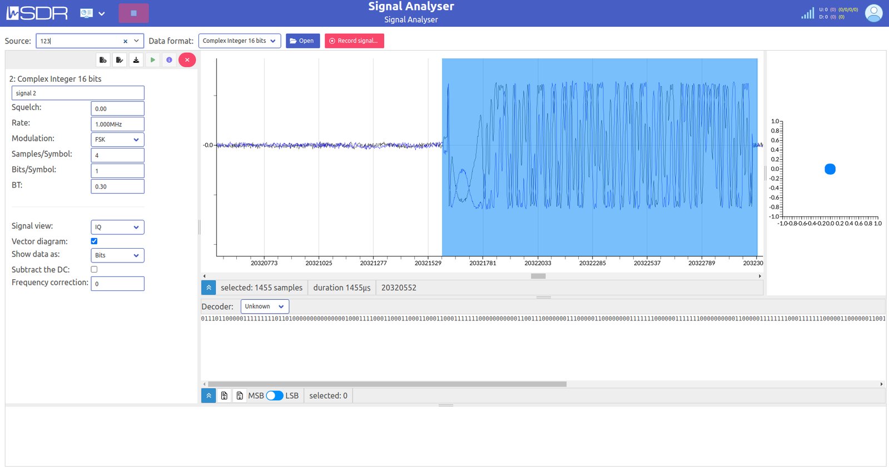Screen dimensions: 889x470
Task: Collapse the waveform panel with the double-chevron icon
Action: 208,288
